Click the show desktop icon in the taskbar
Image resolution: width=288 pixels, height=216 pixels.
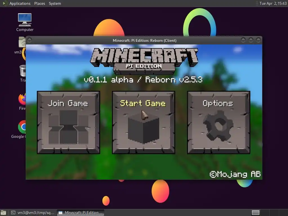(3, 213)
